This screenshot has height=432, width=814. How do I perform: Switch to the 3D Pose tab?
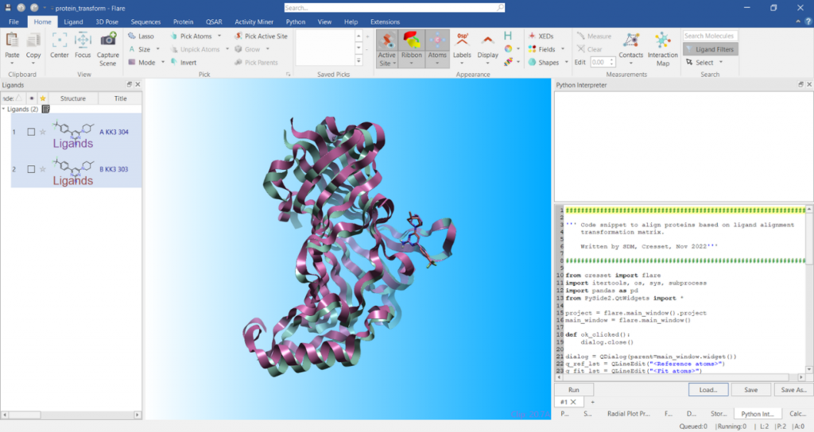click(107, 21)
